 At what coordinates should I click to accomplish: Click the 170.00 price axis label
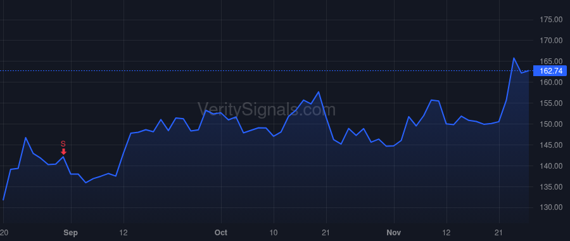tap(551, 41)
